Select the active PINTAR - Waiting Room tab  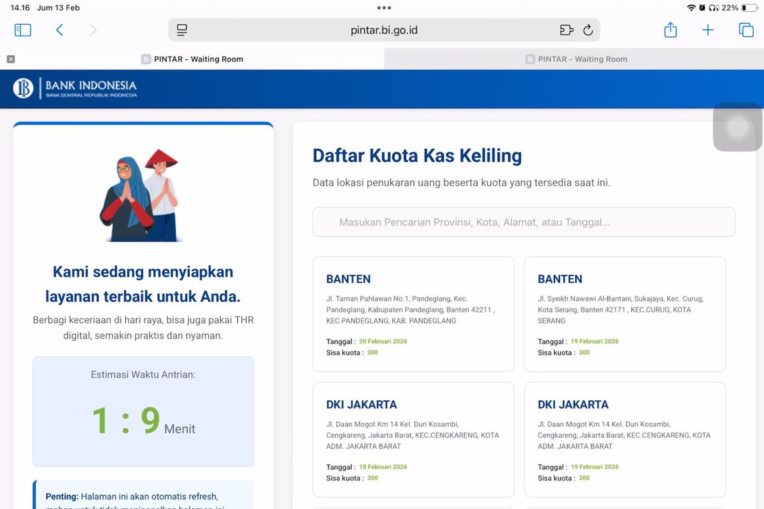coord(192,59)
